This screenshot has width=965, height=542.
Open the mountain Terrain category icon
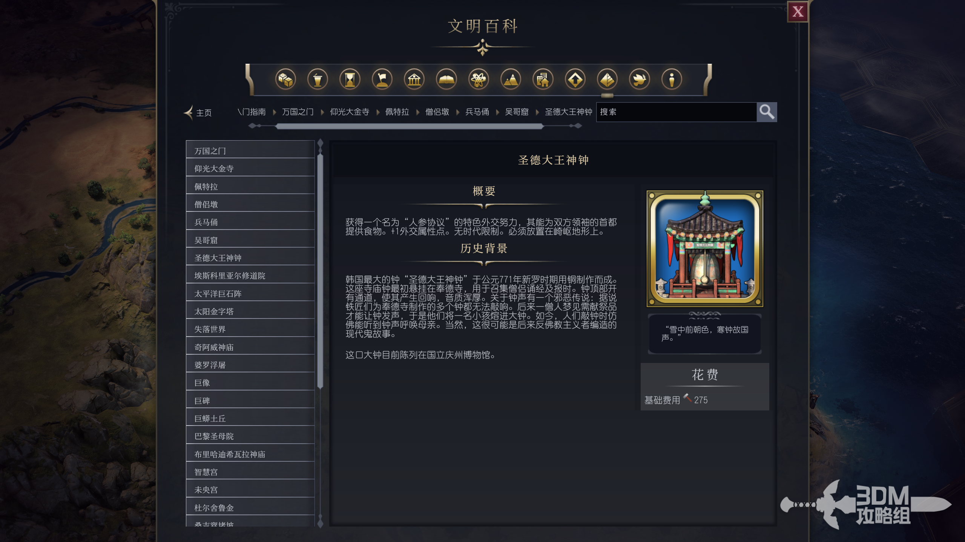tap(511, 80)
